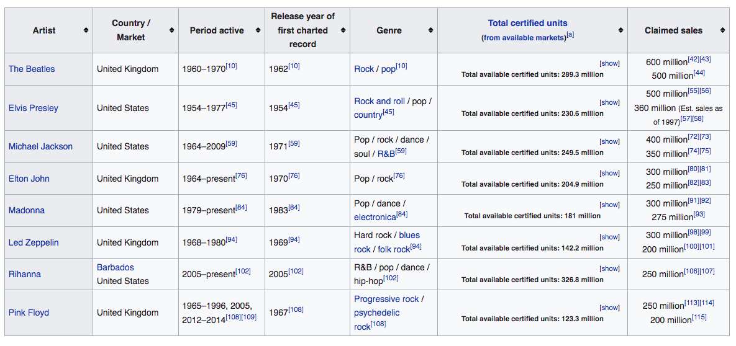Expand Rihanna's certified units details
This screenshot has height=346, width=736.
[609, 268]
